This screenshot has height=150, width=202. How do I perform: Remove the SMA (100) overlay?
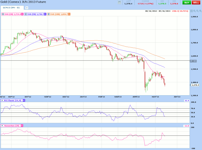(x=69, y=14)
